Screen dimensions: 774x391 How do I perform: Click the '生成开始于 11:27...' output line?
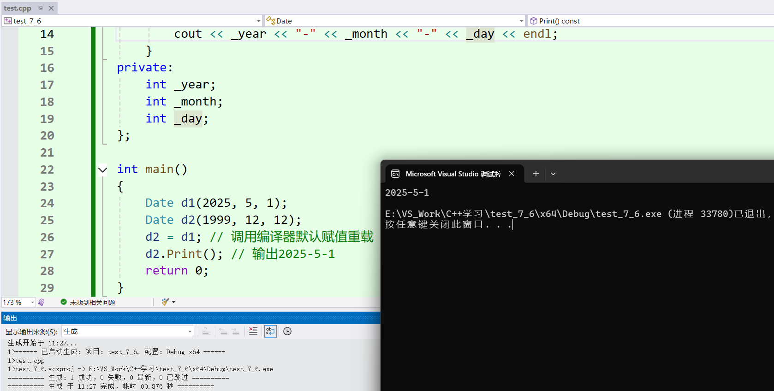(x=42, y=343)
